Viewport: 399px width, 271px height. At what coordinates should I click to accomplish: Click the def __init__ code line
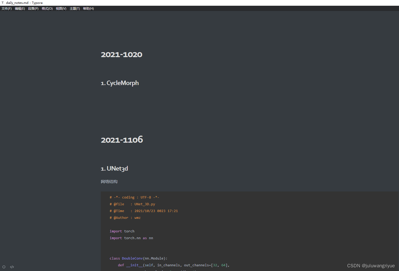tap(174, 265)
